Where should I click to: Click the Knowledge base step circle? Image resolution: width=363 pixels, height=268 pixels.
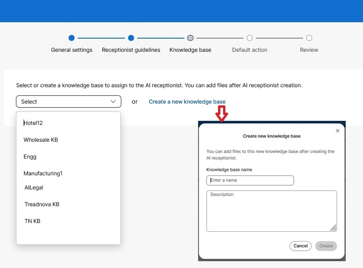coord(190,38)
